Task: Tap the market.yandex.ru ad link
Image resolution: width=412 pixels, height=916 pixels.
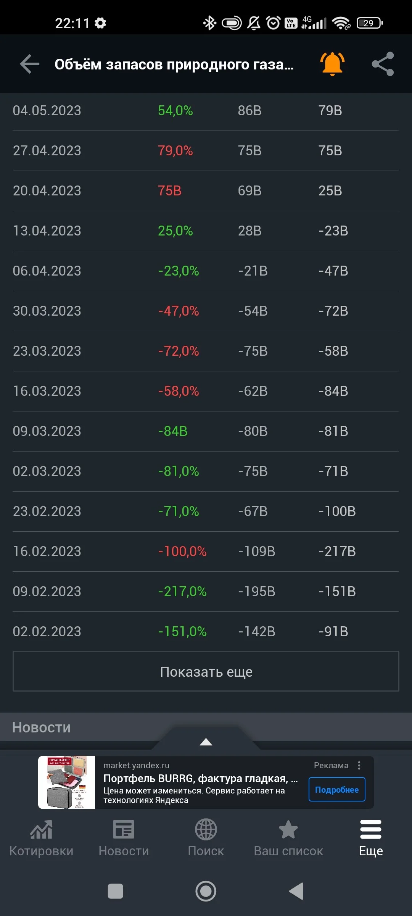Action: pyautogui.click(x=136, y=765)
